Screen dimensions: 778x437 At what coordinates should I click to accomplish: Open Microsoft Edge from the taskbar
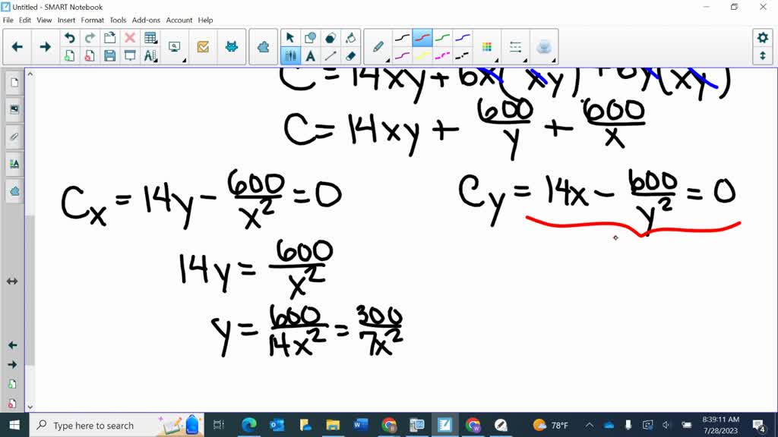(249, 425)
